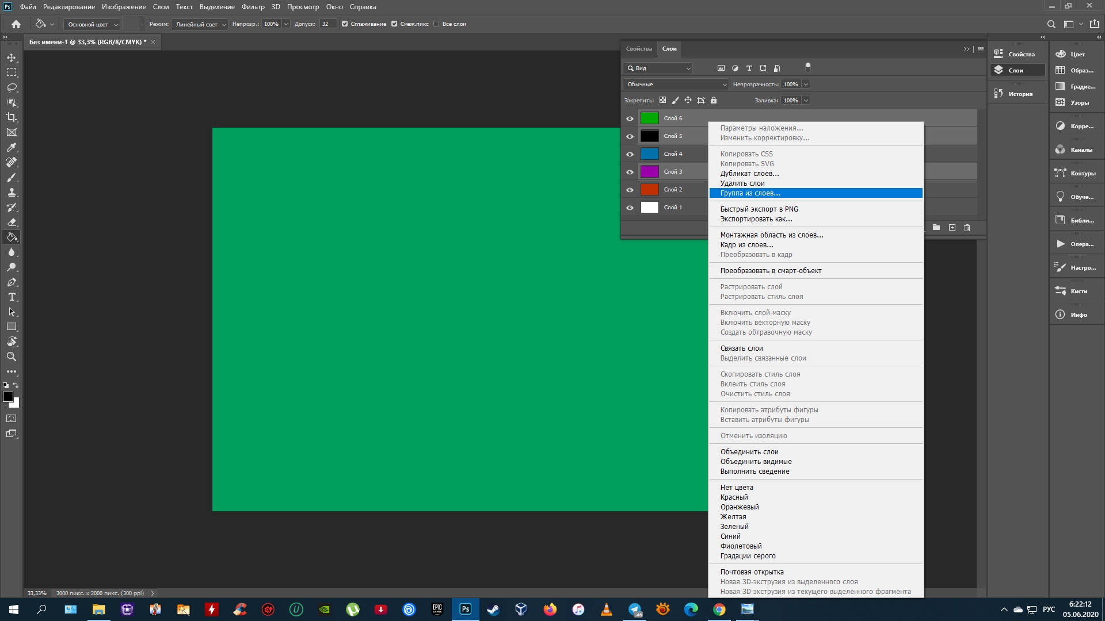1105x621 pixels.
Task: Enable the Все слои checkbox
Action: click(x=436, y=24)
